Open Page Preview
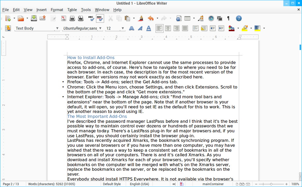Viewport: 302px width, 187px height. click(81, 18)
